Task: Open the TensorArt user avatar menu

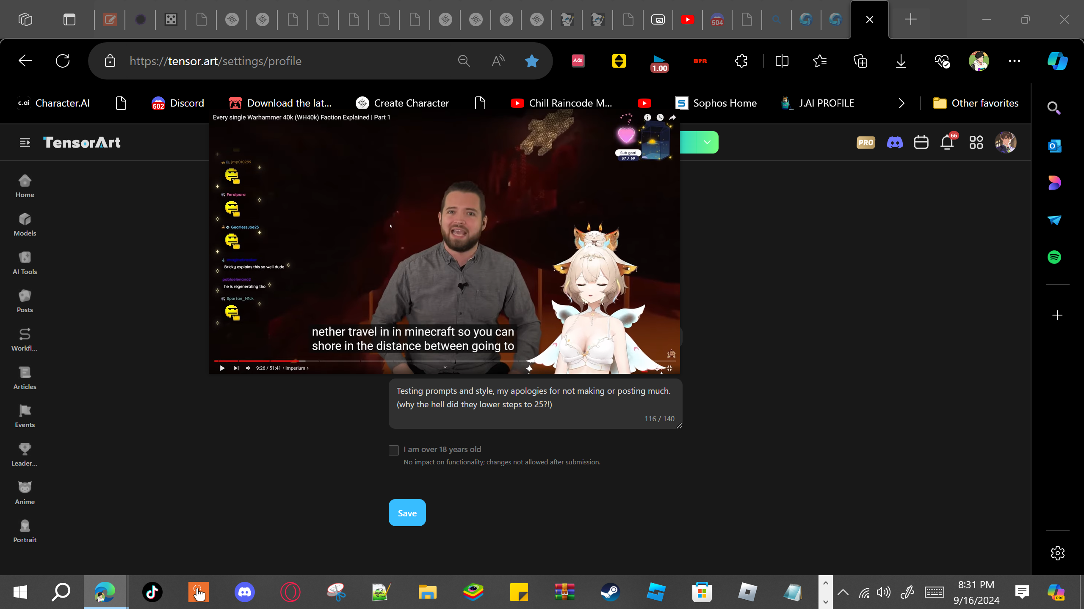Action: [x=1006, y=142]
